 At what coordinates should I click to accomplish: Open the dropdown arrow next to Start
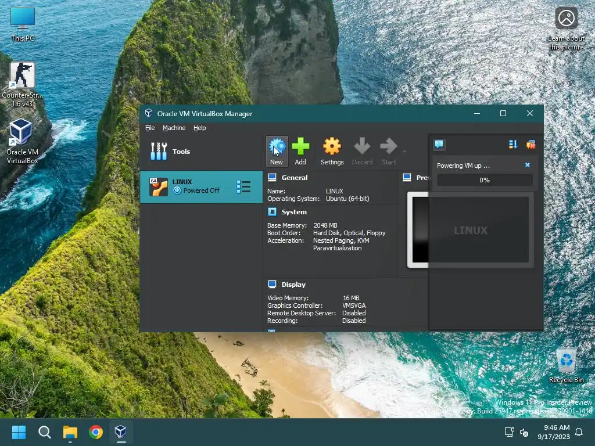point(404,152)
